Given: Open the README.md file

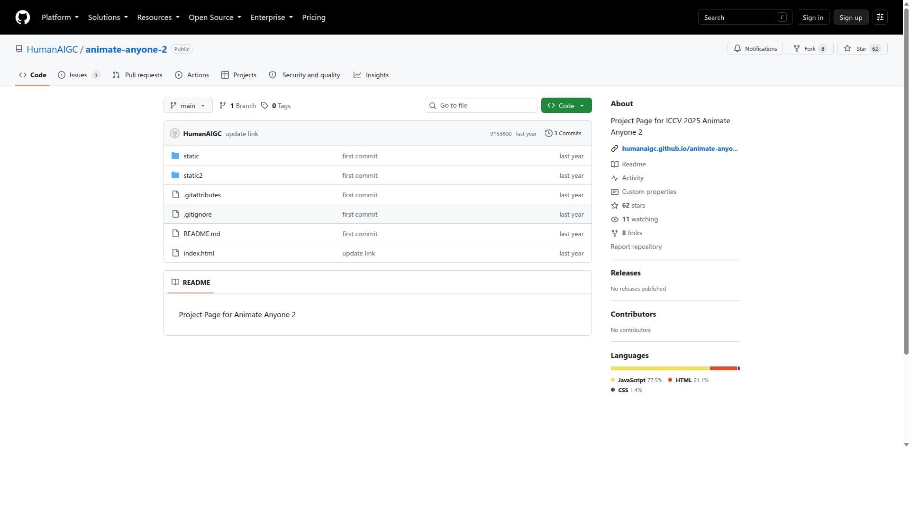Looking at the screenshot, I should tap(202, 234).
